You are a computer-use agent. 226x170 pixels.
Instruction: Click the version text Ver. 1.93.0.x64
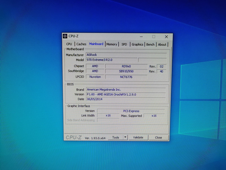tap(95, 138)
